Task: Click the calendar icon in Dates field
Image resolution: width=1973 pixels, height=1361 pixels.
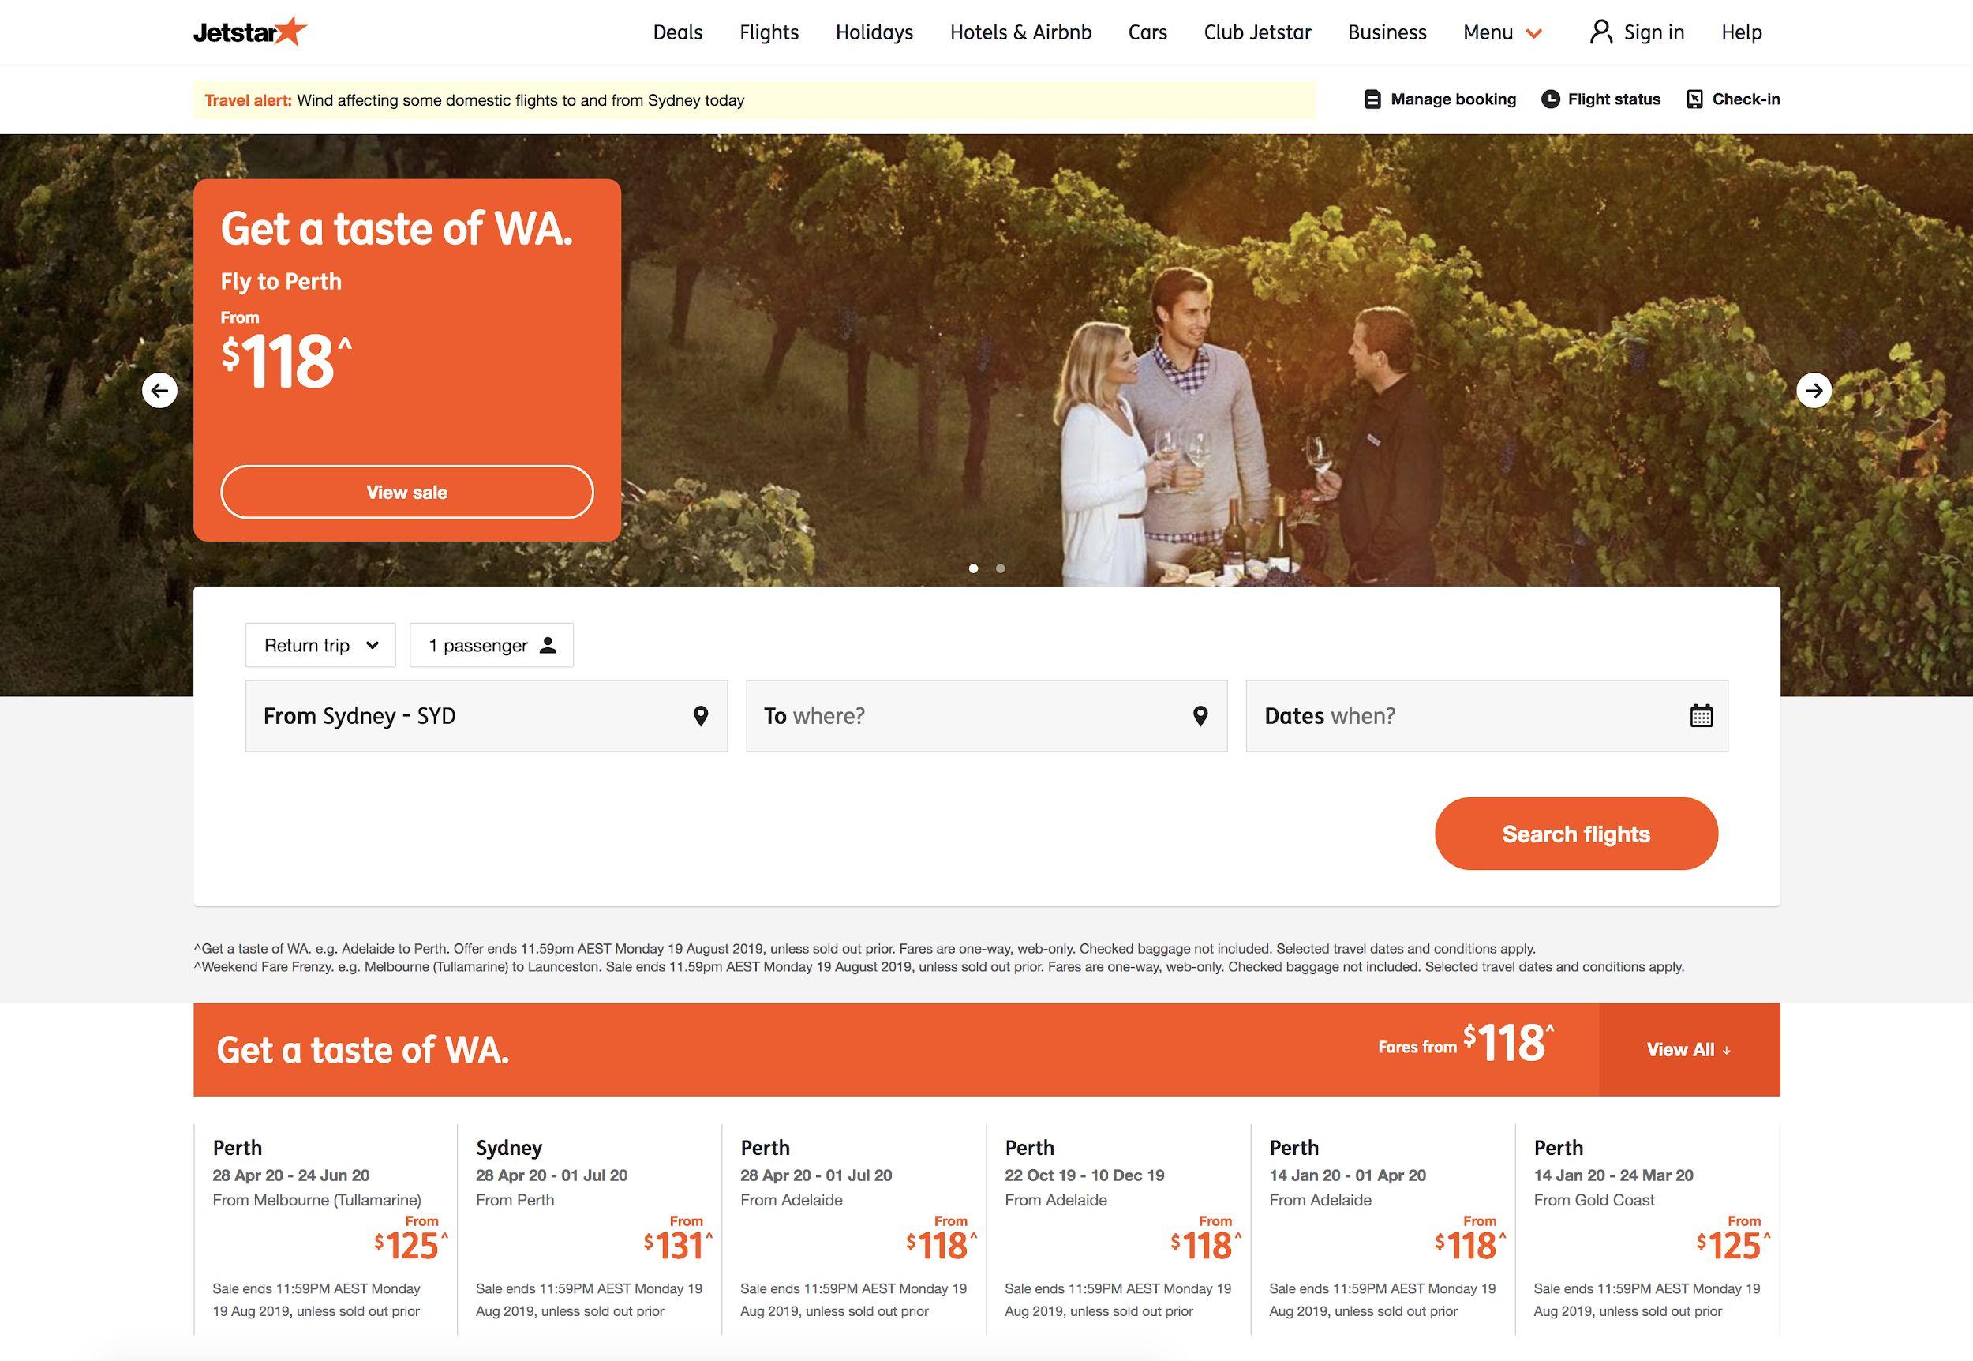Action: 1700,715
